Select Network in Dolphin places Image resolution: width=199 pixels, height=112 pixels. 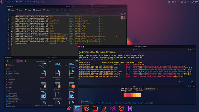[10, 65]
